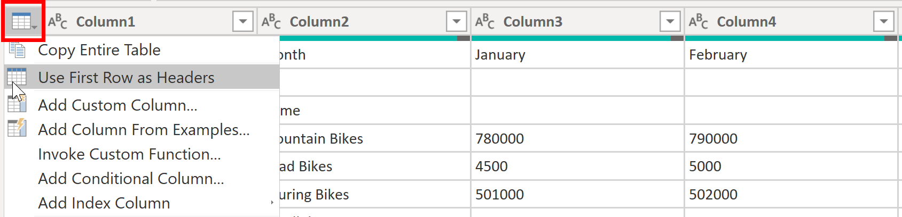Click the Add Column From Examples icon
The image size is (902, 217).
[17, 128]
